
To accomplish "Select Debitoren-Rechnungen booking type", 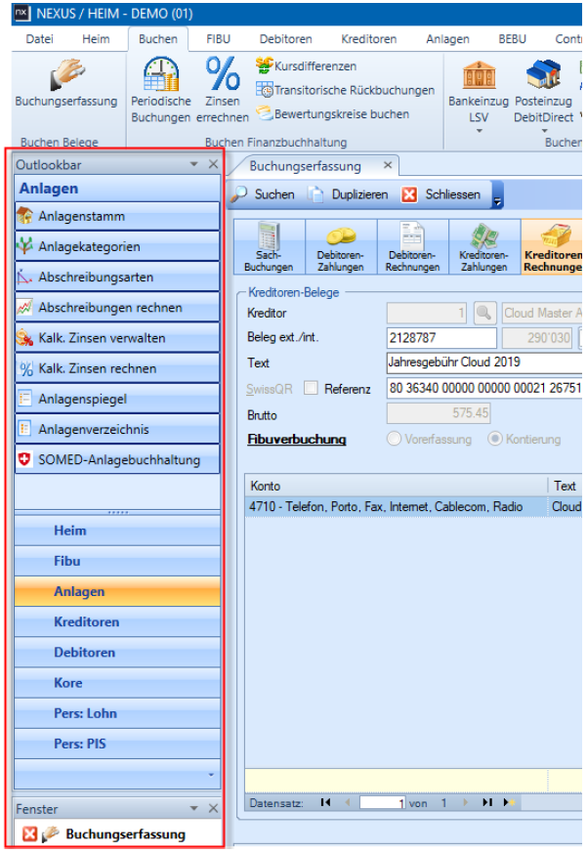I will (412, 247).
